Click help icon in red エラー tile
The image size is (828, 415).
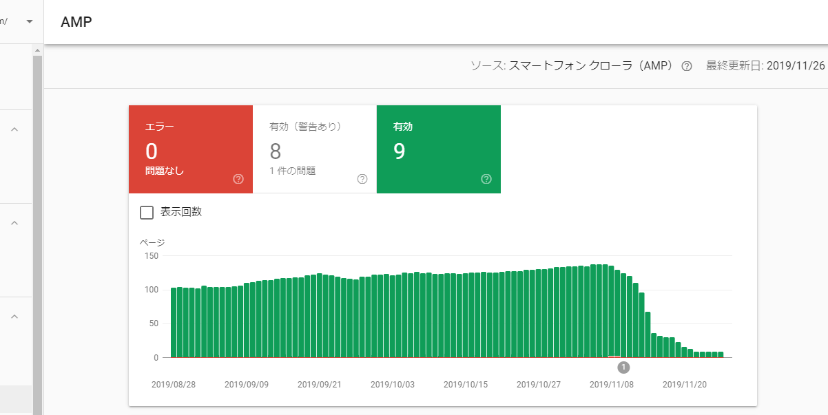point(238,179)
